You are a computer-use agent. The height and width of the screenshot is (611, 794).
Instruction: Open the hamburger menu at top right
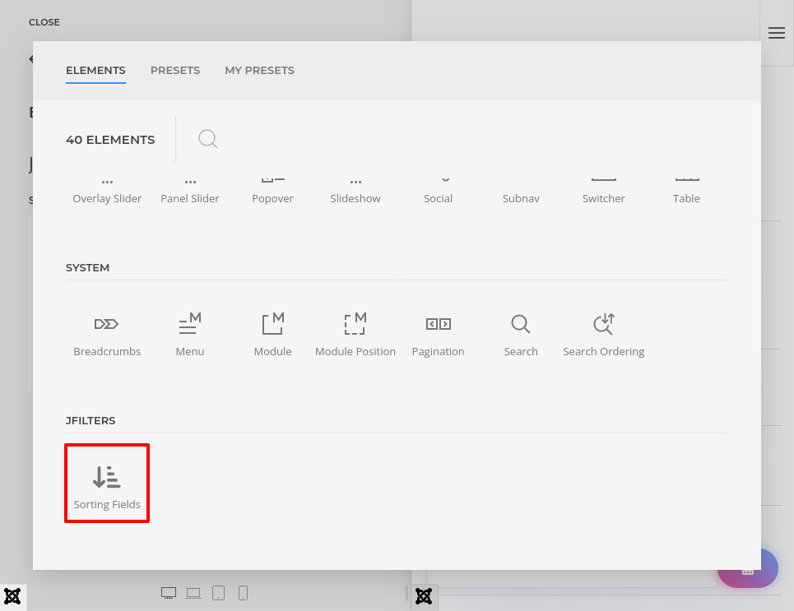click(776, 34)
